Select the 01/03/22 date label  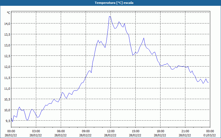tap(210, 135)
